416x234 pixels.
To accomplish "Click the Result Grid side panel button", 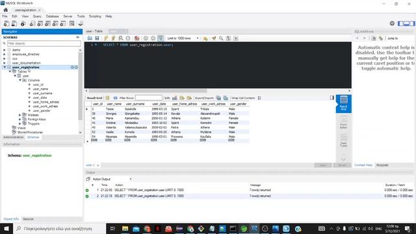I will [x=344, y=103].
